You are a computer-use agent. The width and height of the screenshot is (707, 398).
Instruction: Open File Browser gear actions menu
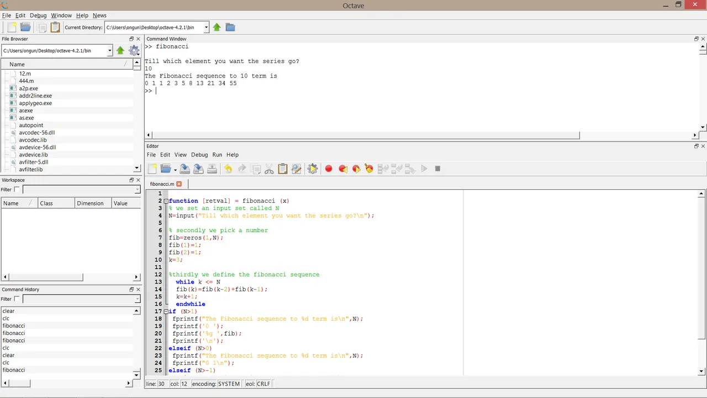[x=134, y=50]
